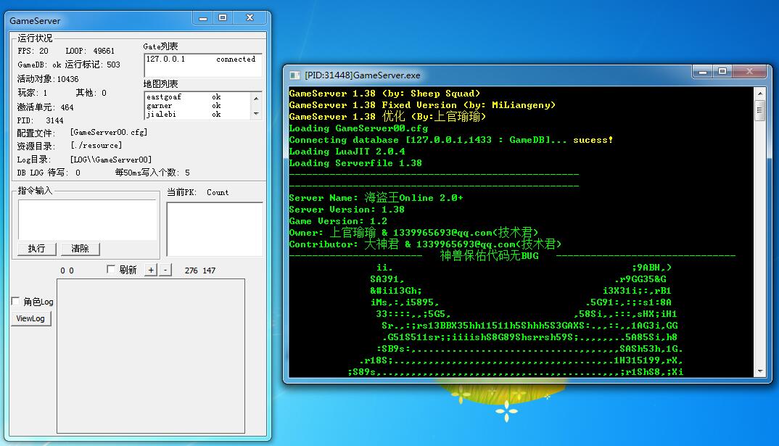The height and width of the screenshot is (446, 779).
Task: Click the 执行 (execute) button
Action: (37, 248)
